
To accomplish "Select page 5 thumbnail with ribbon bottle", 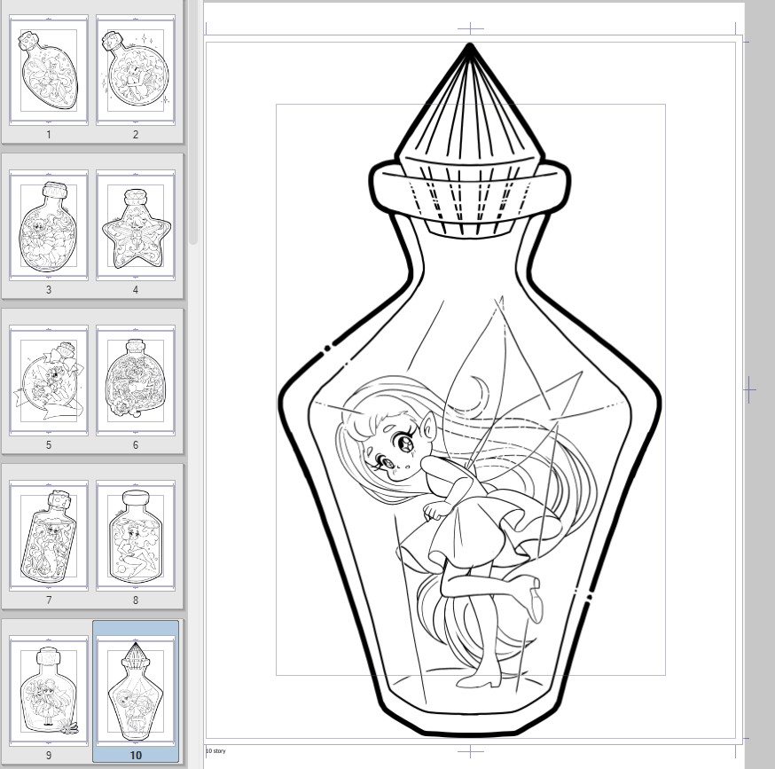I will tap(49, 381).
